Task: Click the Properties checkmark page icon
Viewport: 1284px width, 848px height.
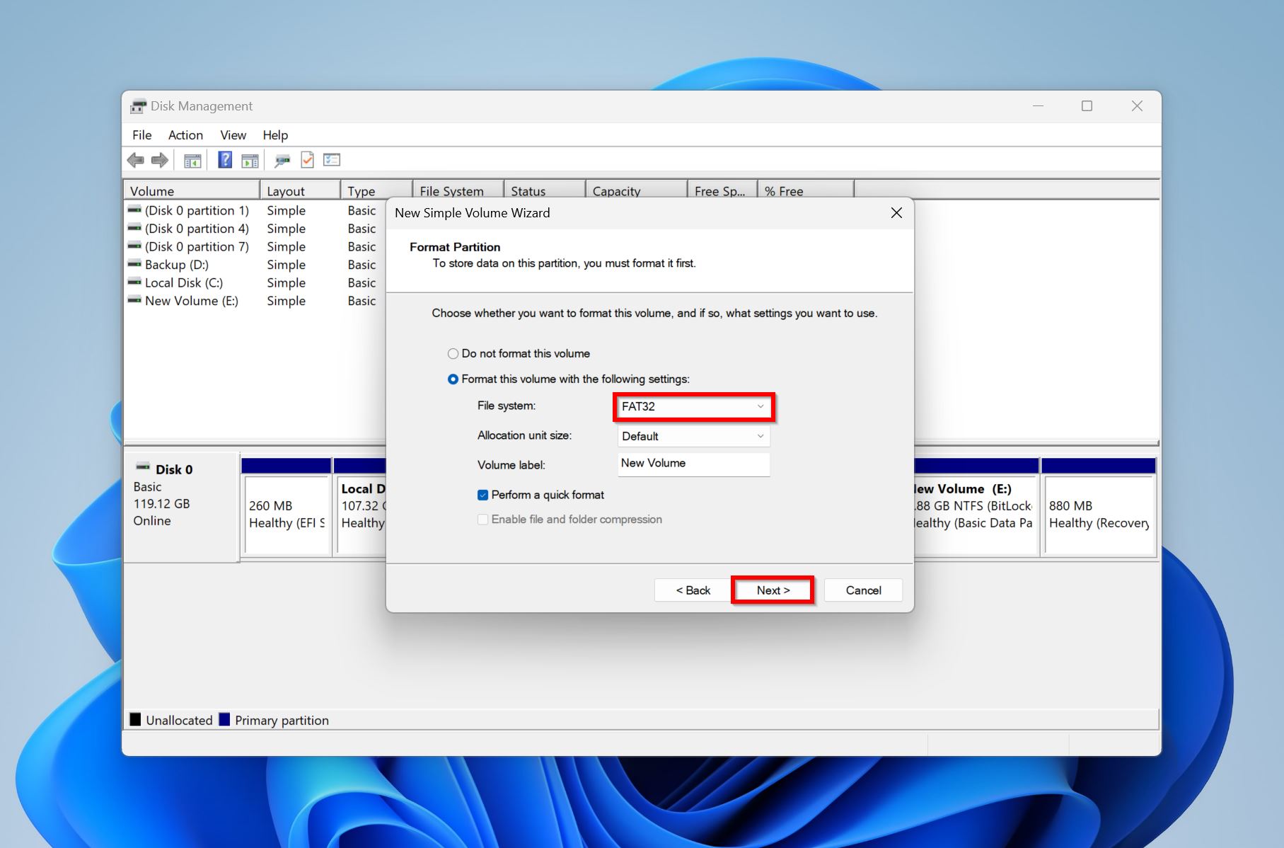Action: pos(307,160)
